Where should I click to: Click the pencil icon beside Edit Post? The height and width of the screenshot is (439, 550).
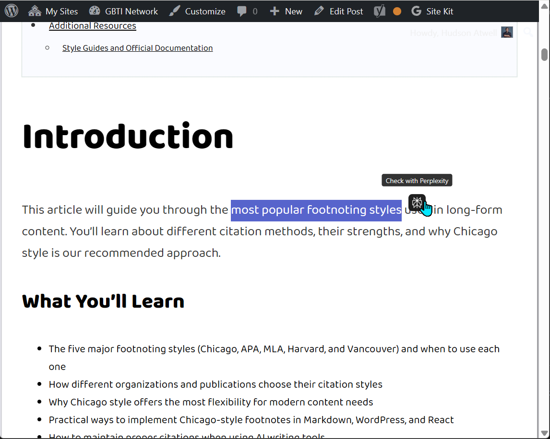coord(318,11)
